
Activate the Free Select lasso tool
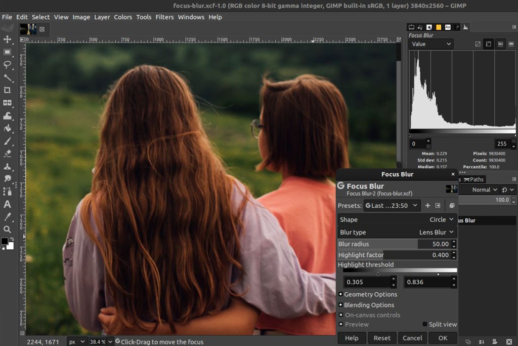point(7,63)
